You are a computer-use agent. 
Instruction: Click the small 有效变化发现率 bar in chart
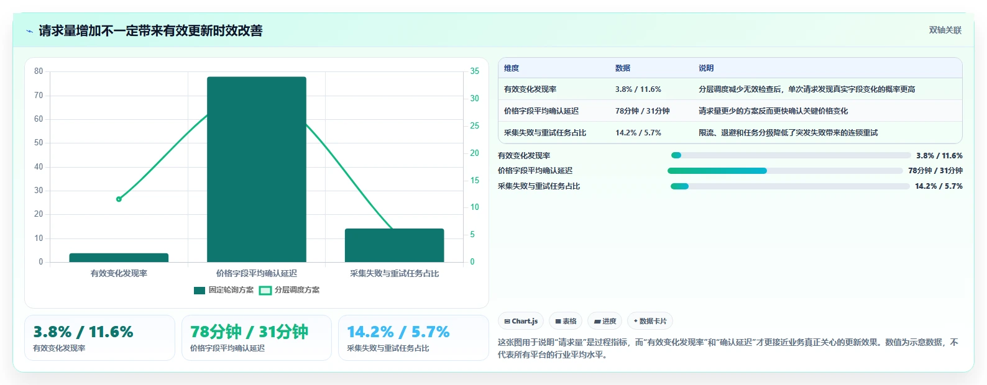pyautogui.click(x=119, y=258)
